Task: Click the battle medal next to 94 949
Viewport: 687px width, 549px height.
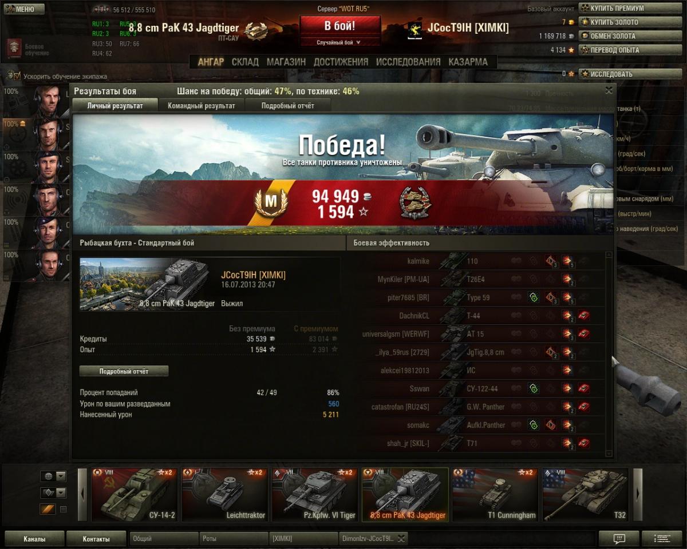Action: [416, 204]
